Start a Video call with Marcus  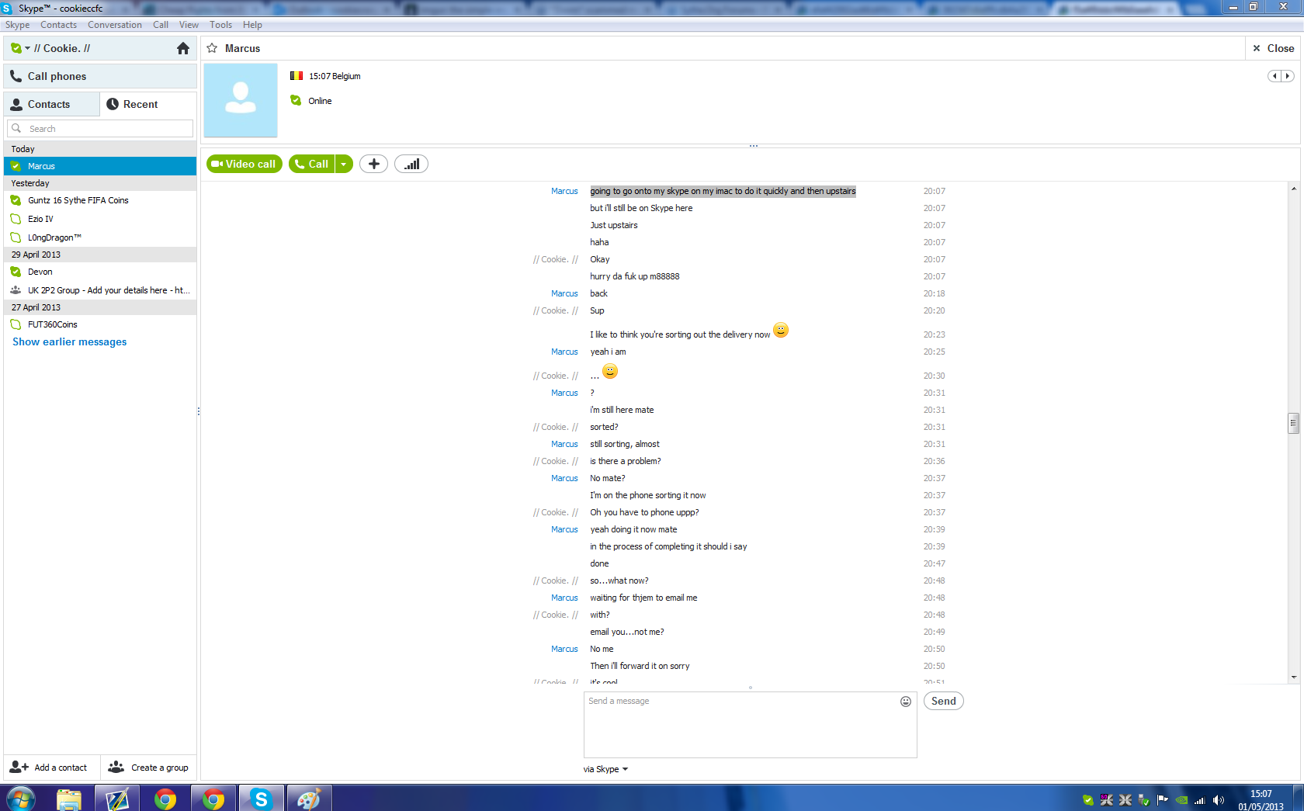pos(244,164)
